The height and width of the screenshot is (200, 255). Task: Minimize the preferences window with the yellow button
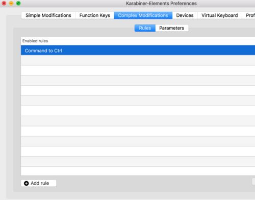[x=11, y=3]
